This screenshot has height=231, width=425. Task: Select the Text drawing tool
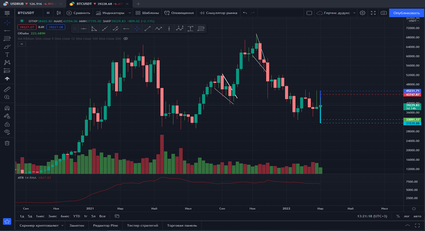[7, 54]
